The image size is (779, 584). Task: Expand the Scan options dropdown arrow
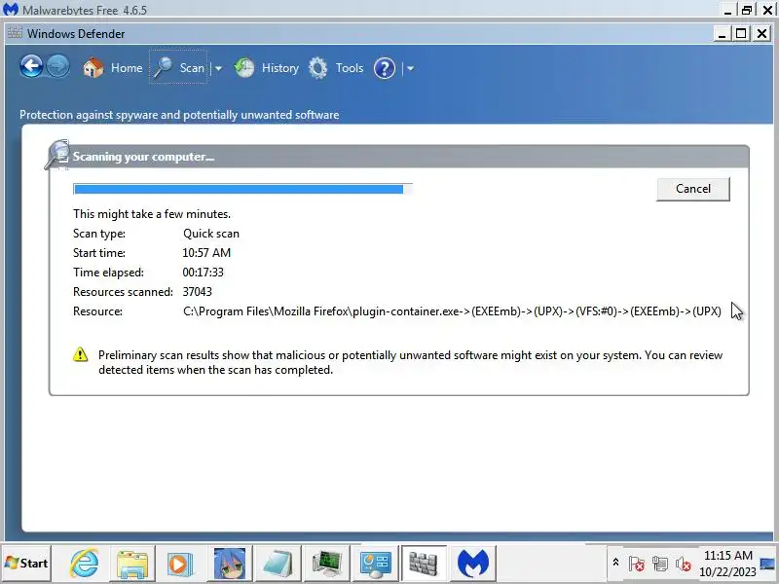pyautogui.click(x=218, y=68)
